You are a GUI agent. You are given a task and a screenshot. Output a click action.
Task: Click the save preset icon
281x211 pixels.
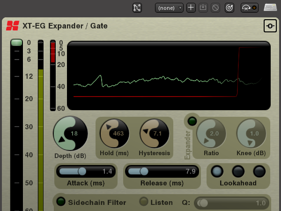(203, 8)
